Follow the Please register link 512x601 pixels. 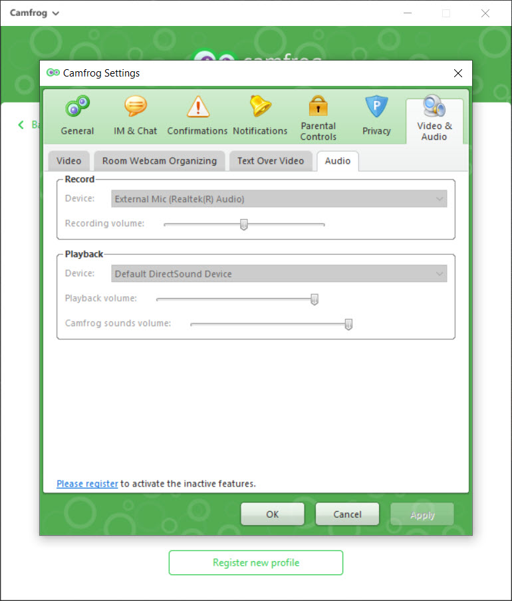(87, 484)
